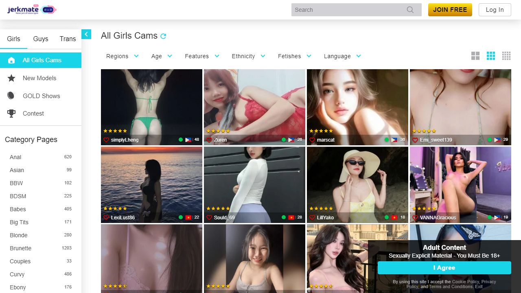Click the Log In button
Viewport: 521px width, 293px height.
pyautogui.click(x=495, y=10)
